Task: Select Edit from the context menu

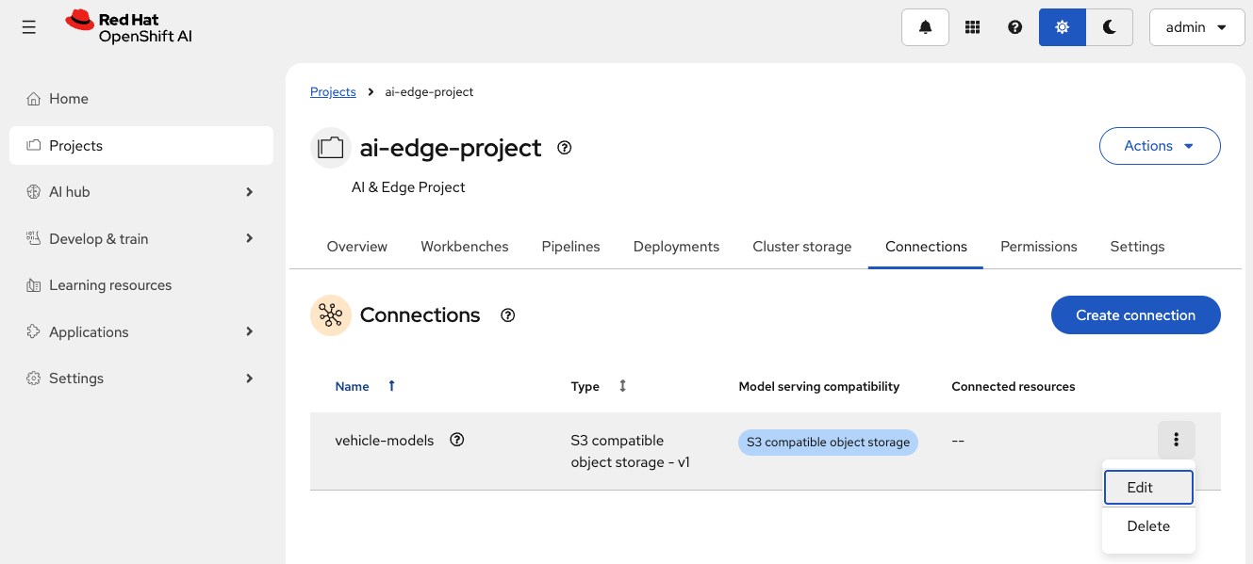Action: (x=1147, y=488)
